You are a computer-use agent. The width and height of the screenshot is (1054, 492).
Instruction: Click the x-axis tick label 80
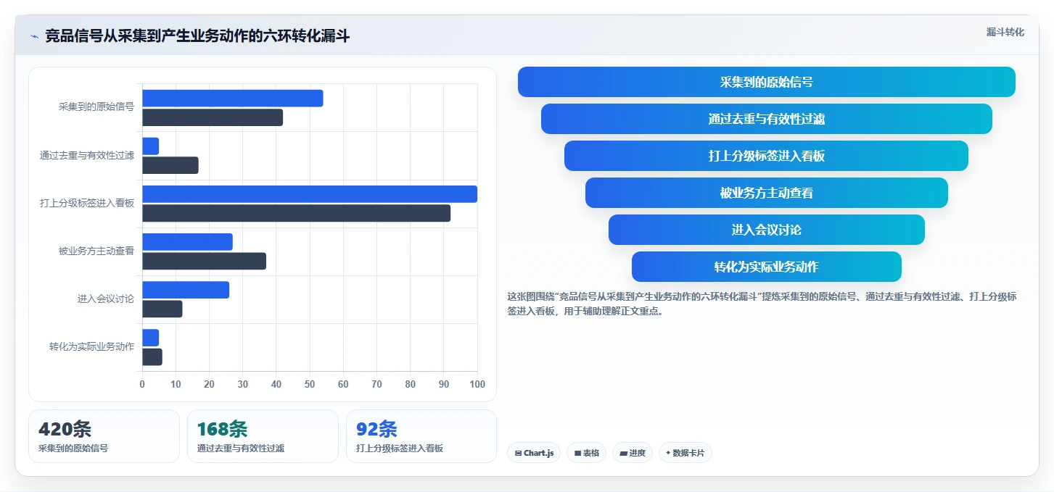411,384
